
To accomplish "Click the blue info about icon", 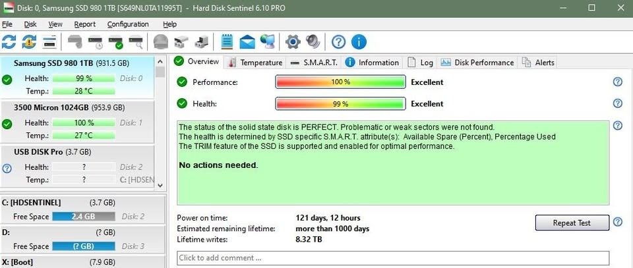I will pyautogui.click(x=359, y=42).
